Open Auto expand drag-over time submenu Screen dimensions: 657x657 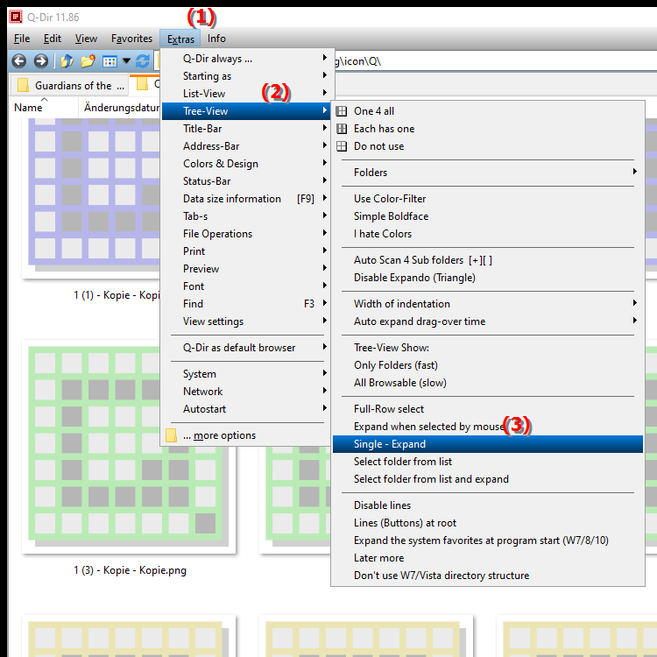[x=488, y=321]
